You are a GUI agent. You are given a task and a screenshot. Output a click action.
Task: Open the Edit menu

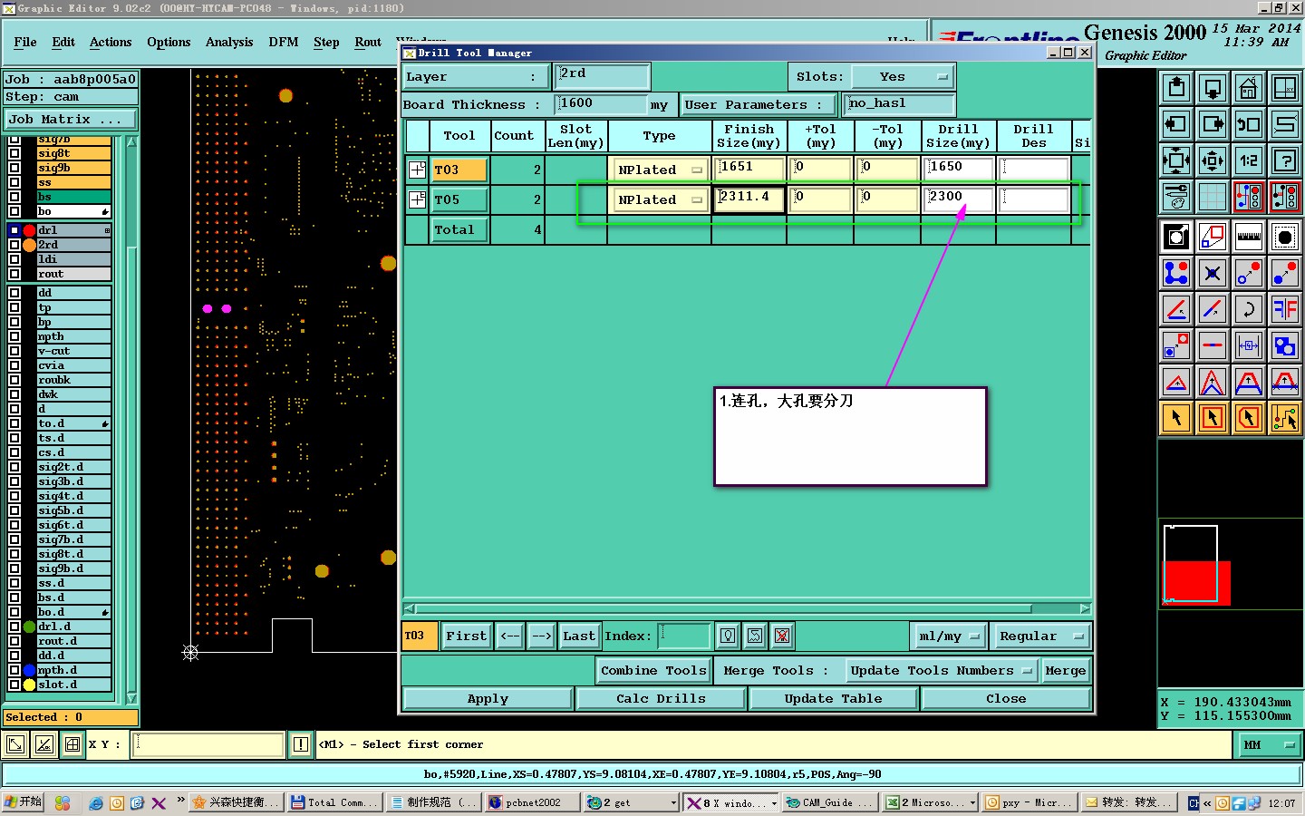(63, 43)
